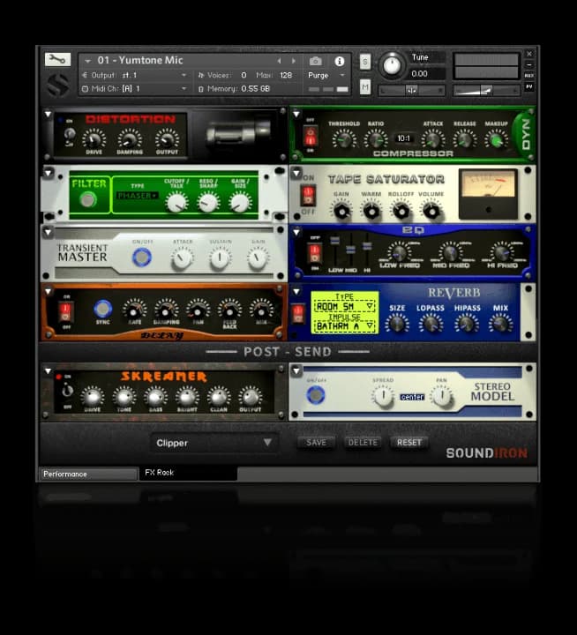Image resolution: width=577 pixels, height=635 pixels.
Task: Solo the instrument with S button
Action: [365, 62]
